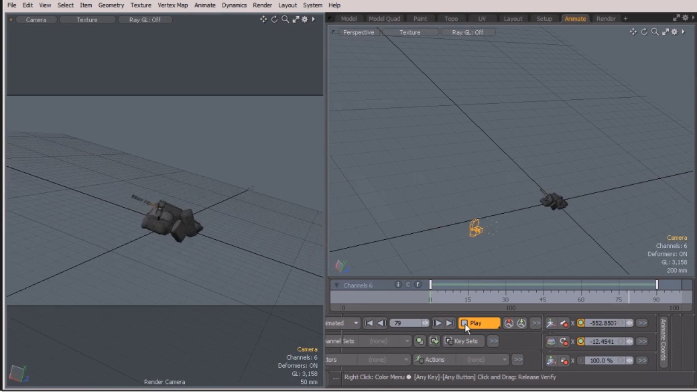Open the Animate Coords vertical tab
This screenshot has height=392, width=697.
663,341
